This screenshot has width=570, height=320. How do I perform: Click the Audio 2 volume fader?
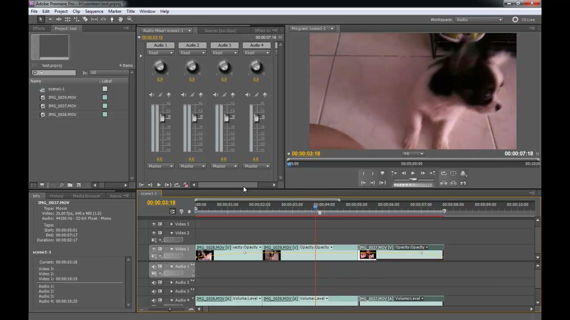(x=195, y=118)
